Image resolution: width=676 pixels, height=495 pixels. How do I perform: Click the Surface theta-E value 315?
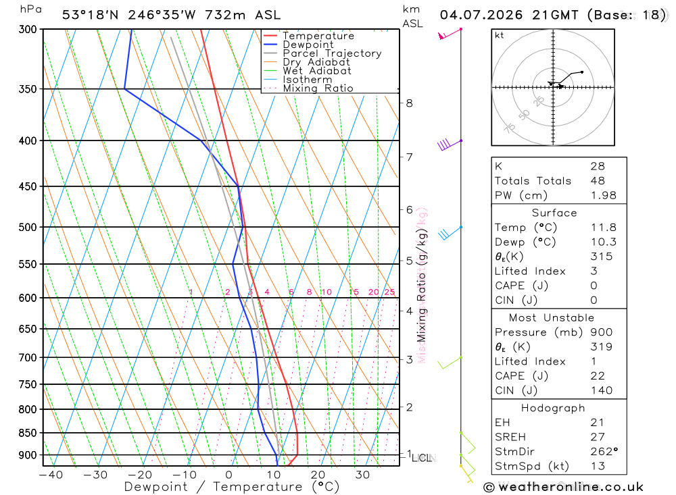[602, 257]
